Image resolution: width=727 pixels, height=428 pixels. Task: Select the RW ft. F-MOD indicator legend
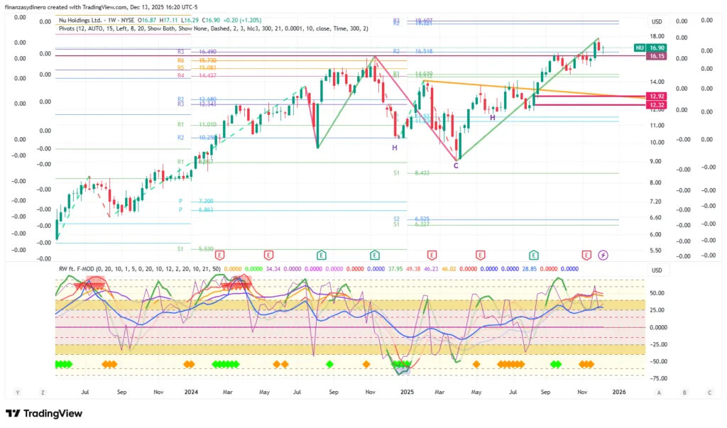click(x=85, y=269)
